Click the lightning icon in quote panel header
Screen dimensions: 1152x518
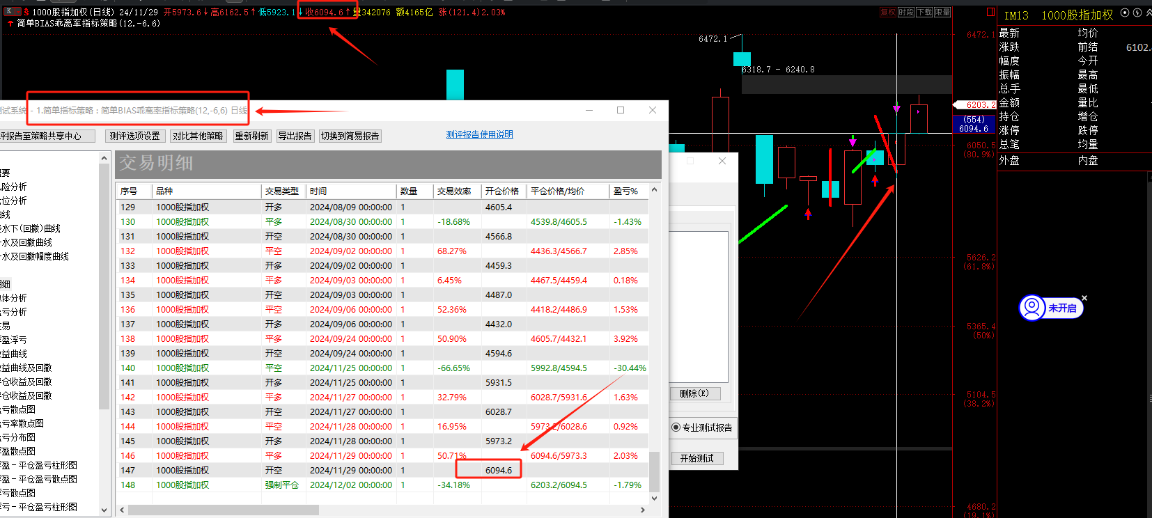pyautogui.click(x=1137, y=13)
